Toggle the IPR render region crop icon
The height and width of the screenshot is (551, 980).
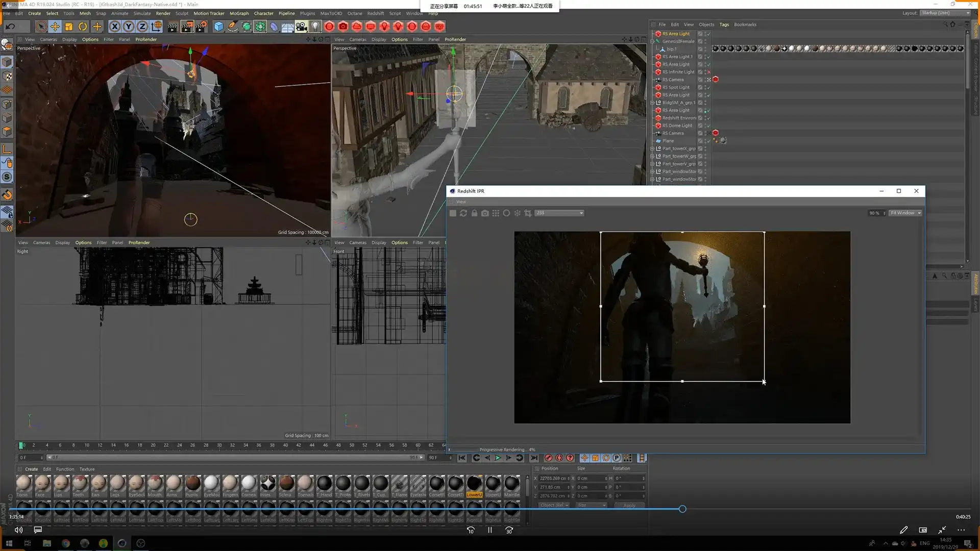528,213
